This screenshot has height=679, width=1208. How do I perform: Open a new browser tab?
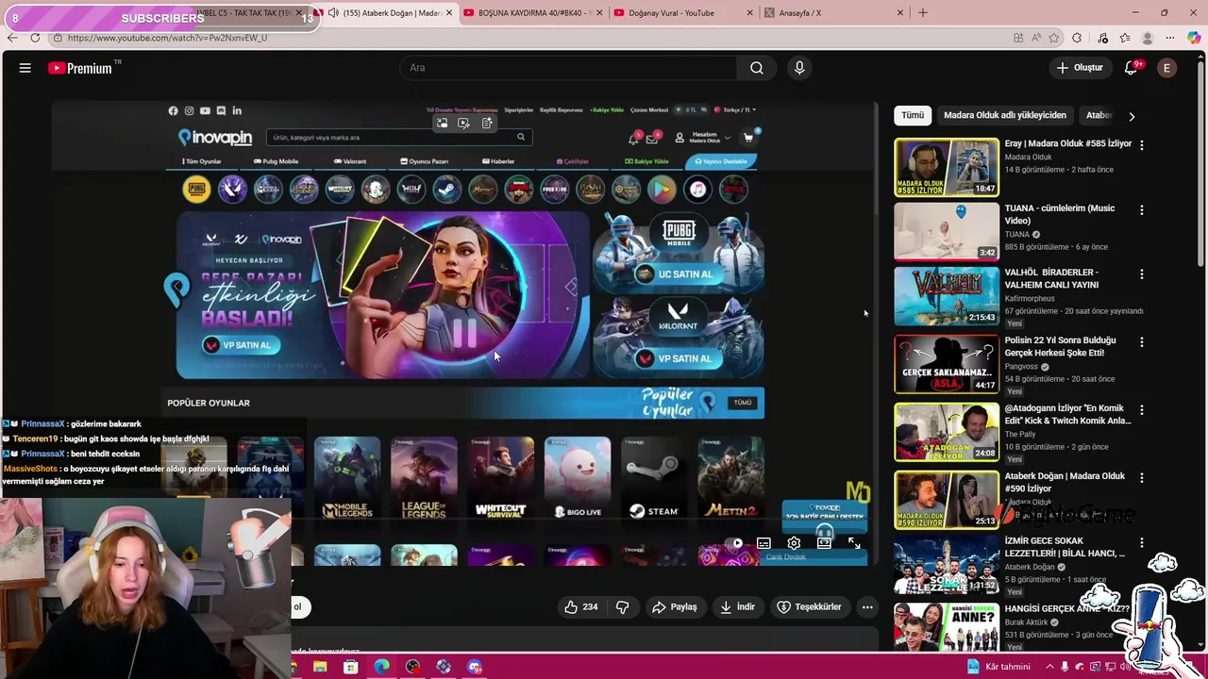(x=923, y=13)
